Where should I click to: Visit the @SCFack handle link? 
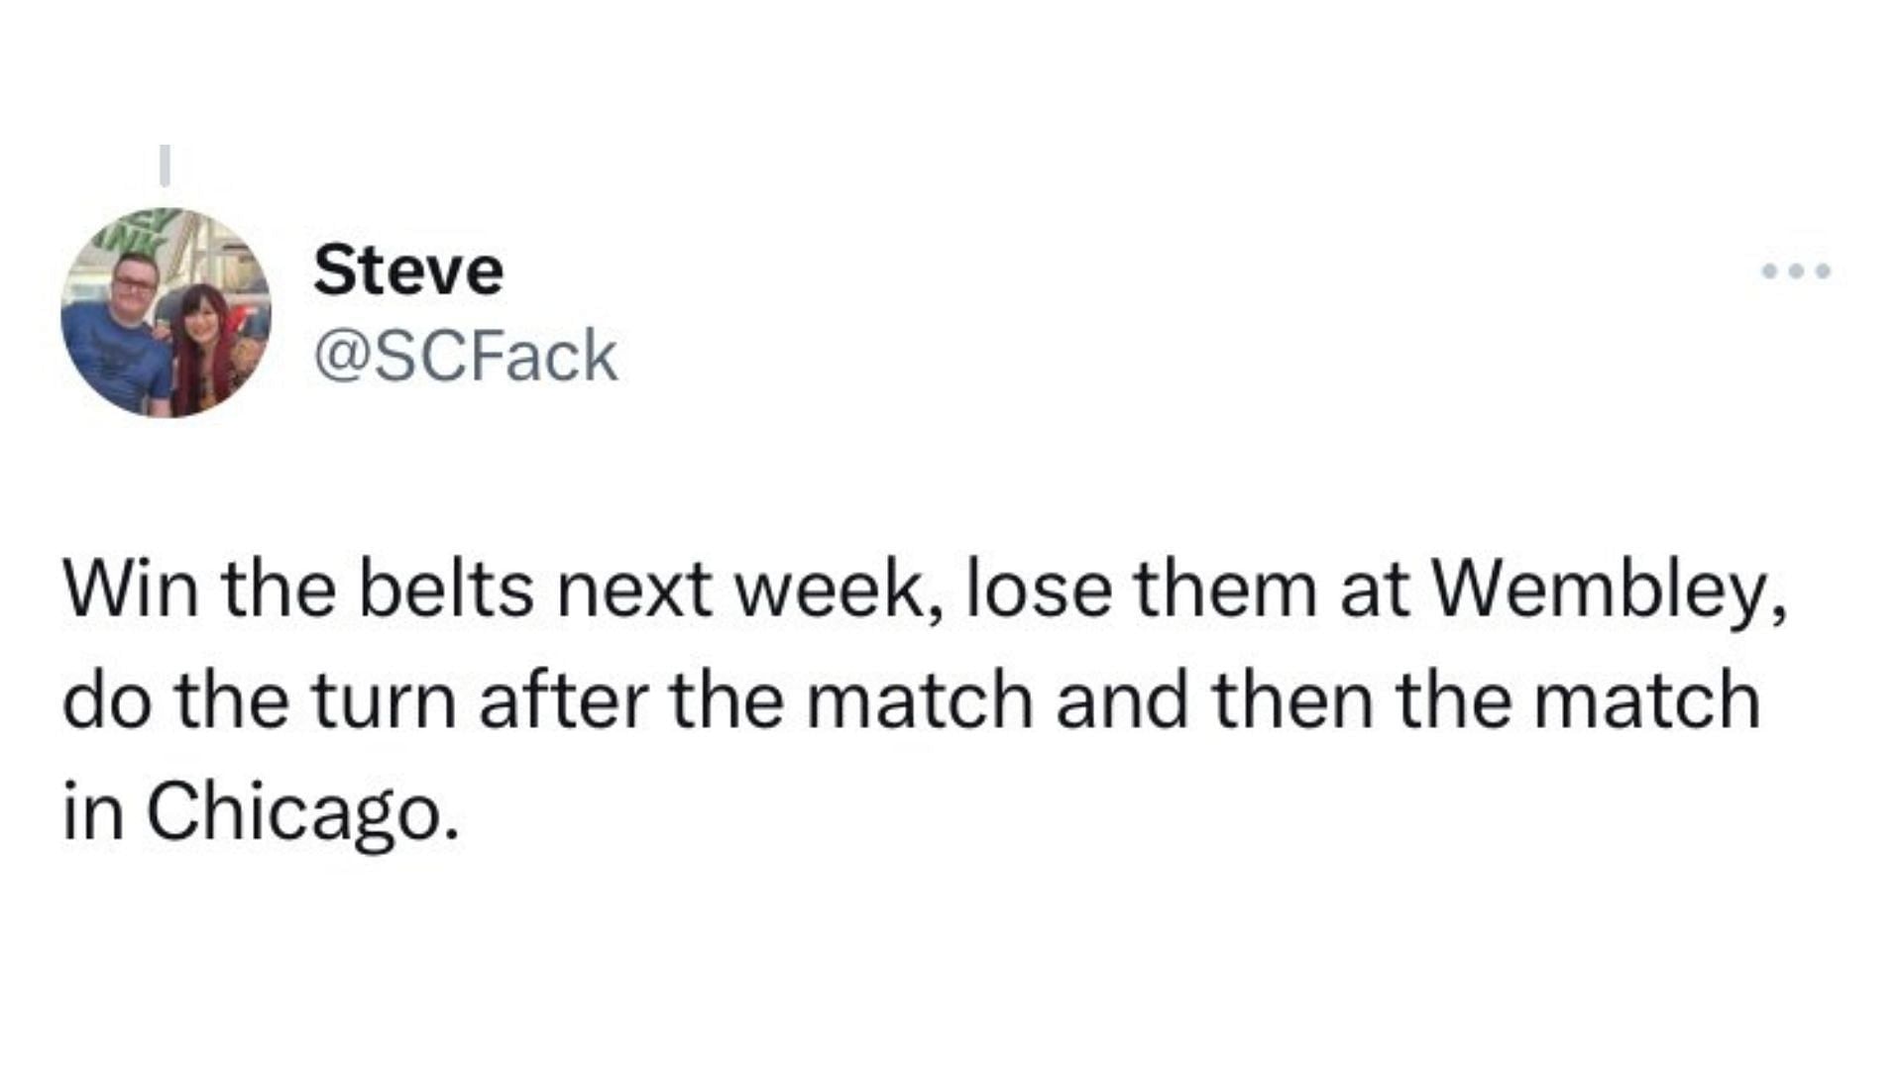coord(466,356)
